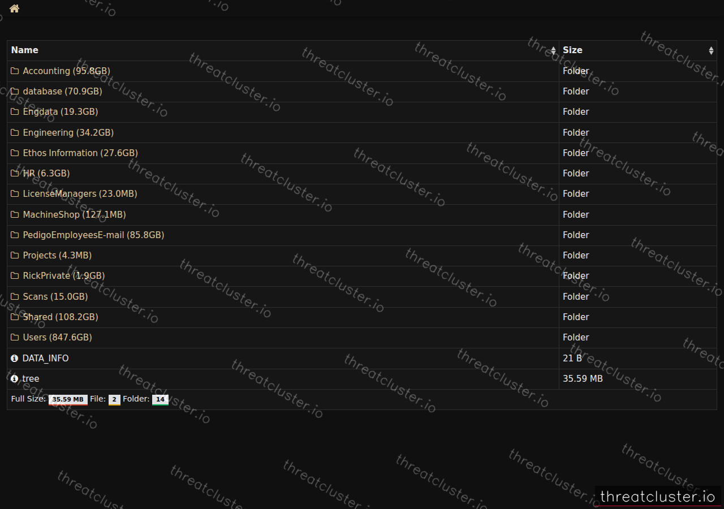Go to the home icon
This screenshot has height=509, width=724.
[x=14, y=8]
